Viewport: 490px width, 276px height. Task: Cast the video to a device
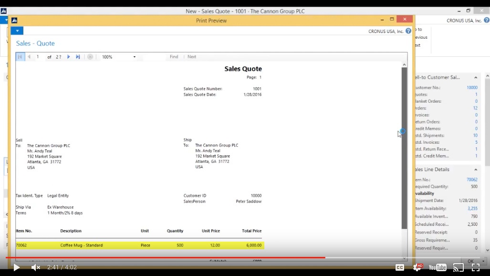point(459,267)
